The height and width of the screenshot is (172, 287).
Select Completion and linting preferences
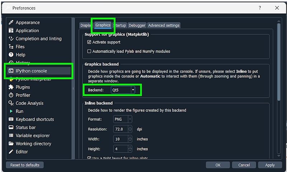point(39,39)
